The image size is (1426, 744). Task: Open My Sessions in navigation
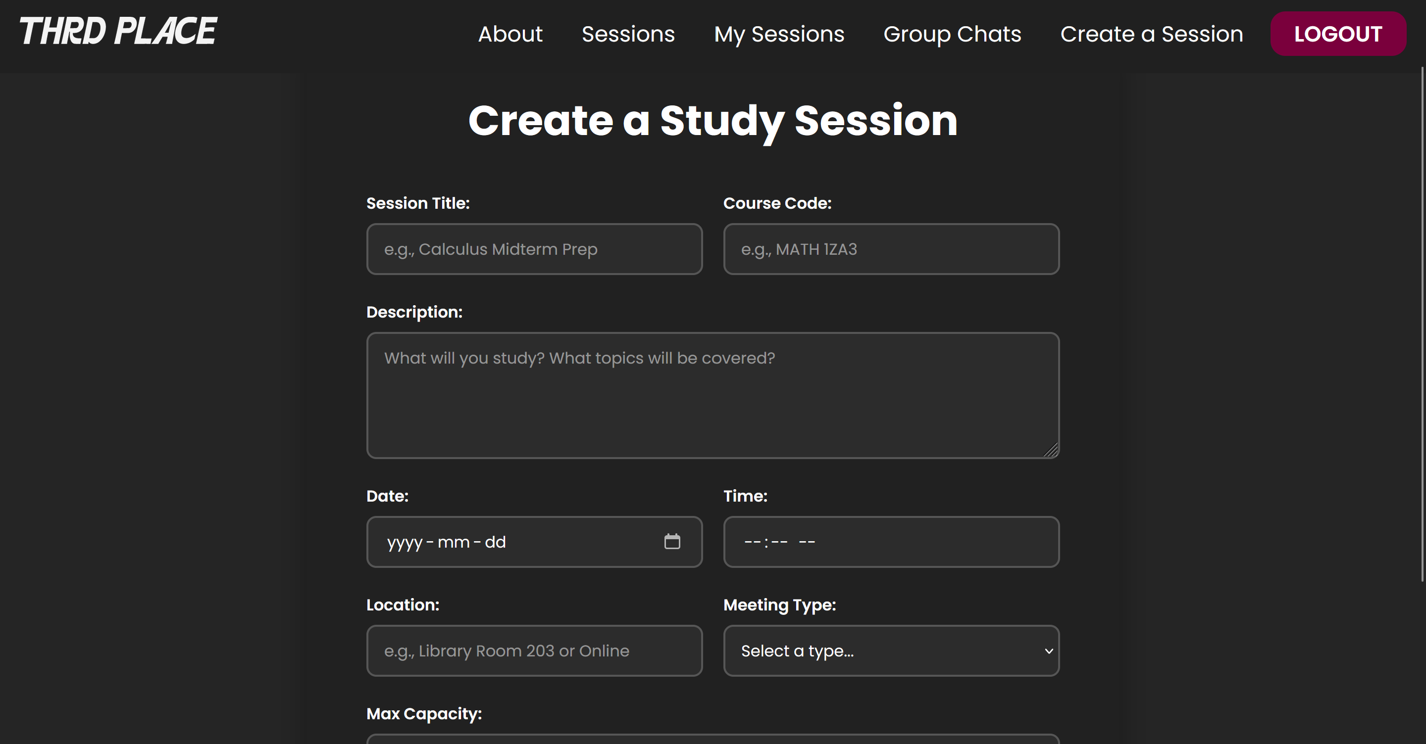coord(779,34)
